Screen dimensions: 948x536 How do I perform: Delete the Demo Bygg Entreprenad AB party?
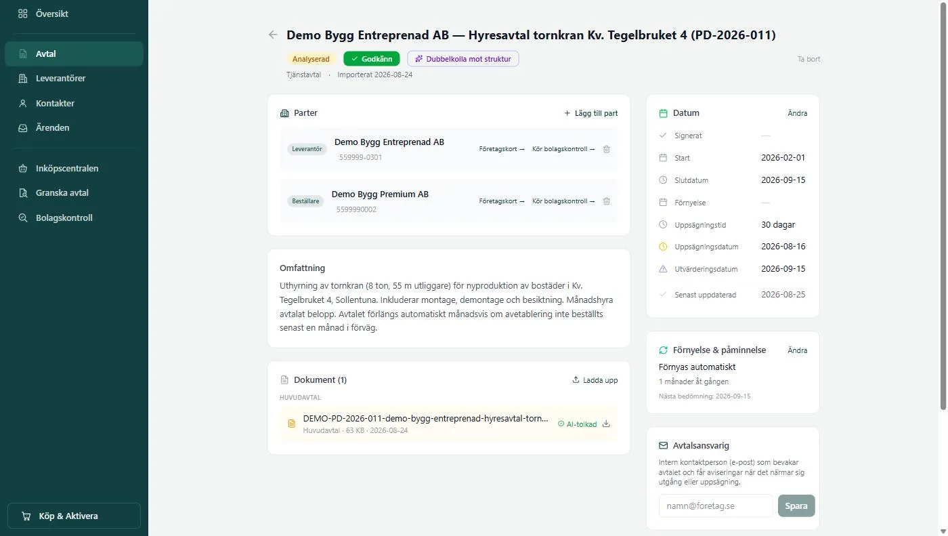[607, 149]
